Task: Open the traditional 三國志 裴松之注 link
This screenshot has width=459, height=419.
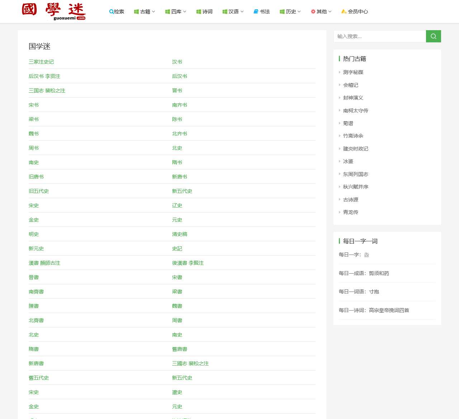Action: click(x=190, y=363)
